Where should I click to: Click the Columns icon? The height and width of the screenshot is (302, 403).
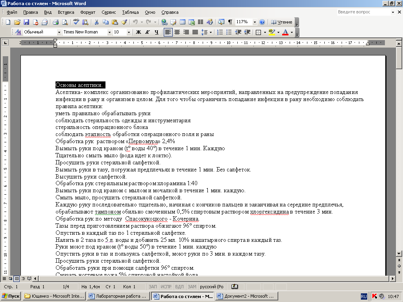(x=200, y=22)
